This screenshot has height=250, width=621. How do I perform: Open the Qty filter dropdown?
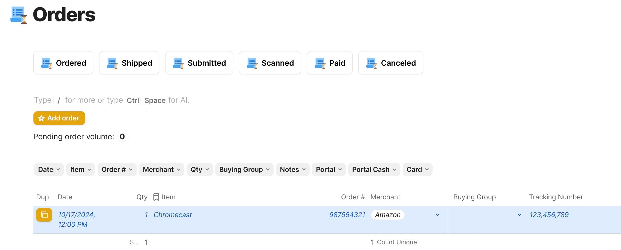(x=200, y=169)
